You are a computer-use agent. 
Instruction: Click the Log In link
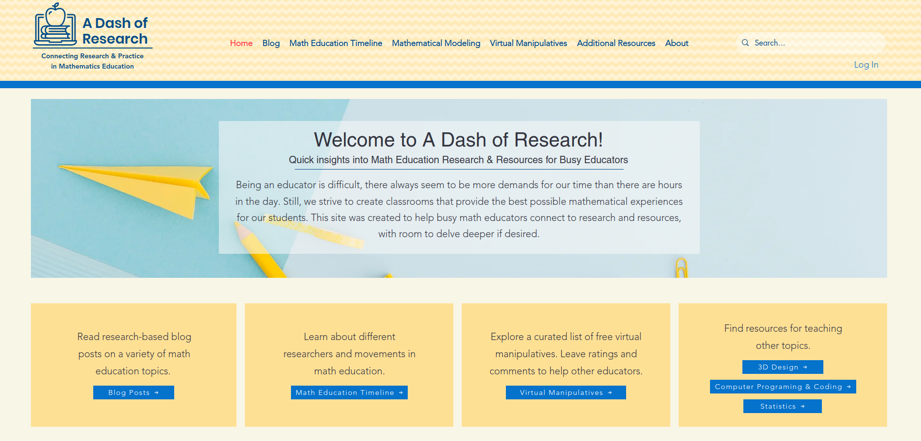[866, 64]
